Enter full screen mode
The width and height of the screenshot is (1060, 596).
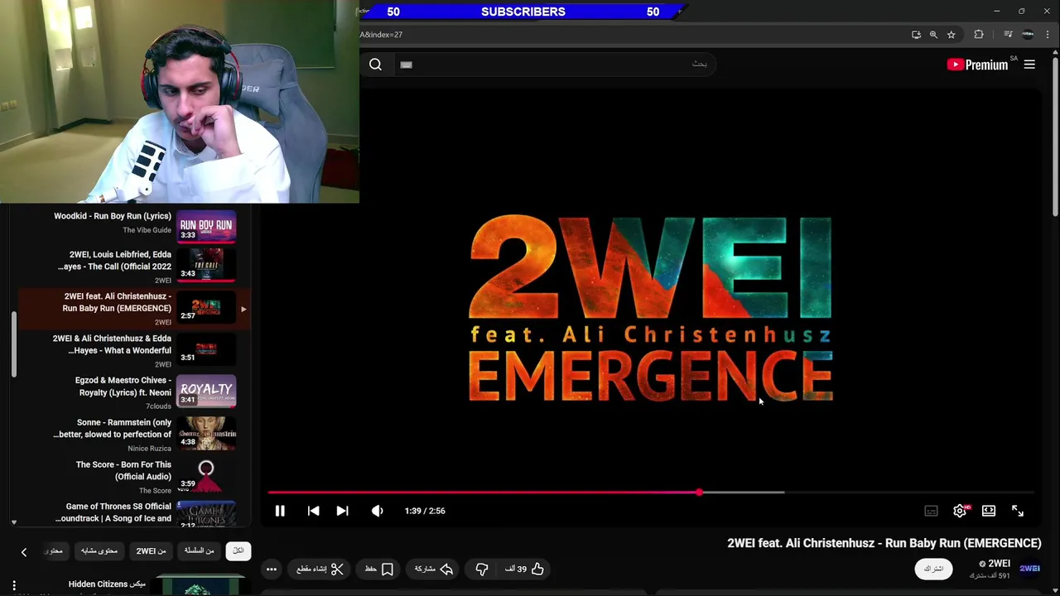(x=1018, y=511)
